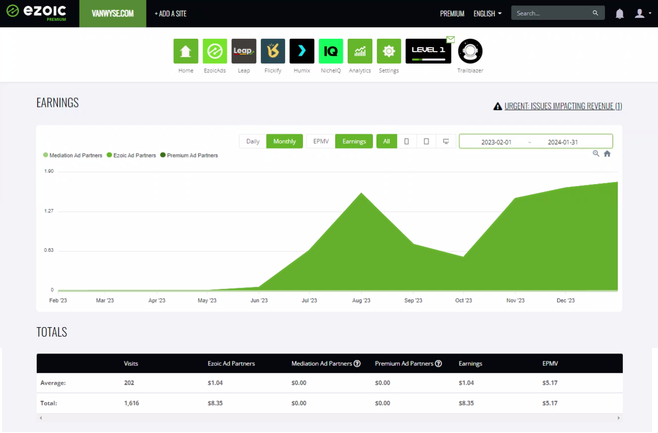
Task: Click the chart zoom magnifier icon
Action: [596, 154]
